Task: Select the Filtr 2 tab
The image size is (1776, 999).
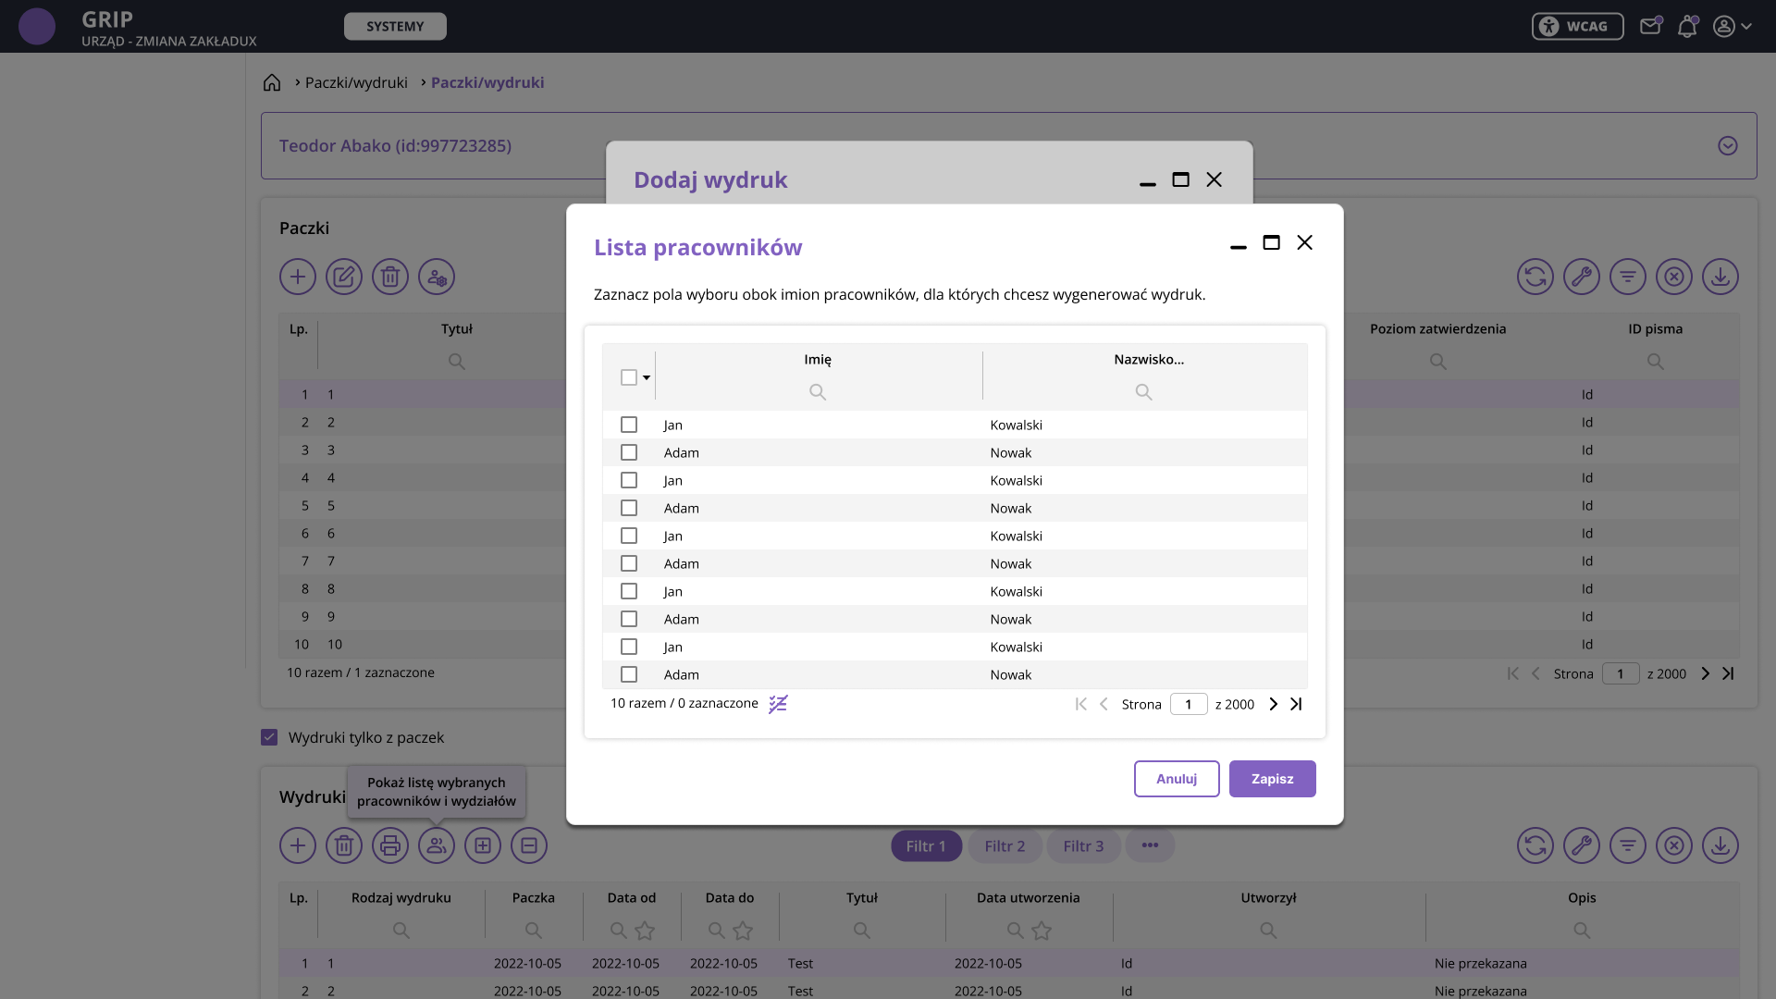Action: point(1005,846)
